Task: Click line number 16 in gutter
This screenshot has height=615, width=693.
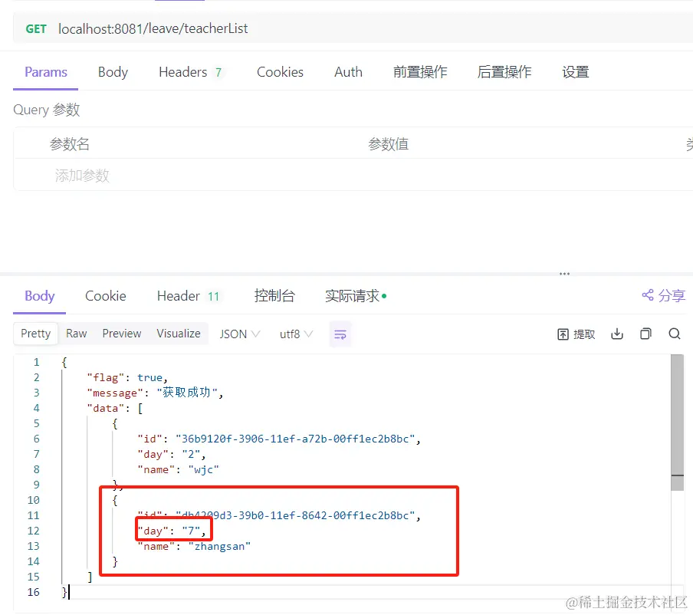Action: tap(33, 593)
